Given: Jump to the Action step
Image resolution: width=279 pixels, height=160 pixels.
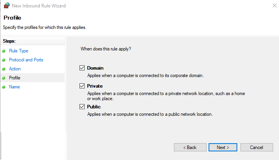Looking at the screenshot, I should [15, 69].
